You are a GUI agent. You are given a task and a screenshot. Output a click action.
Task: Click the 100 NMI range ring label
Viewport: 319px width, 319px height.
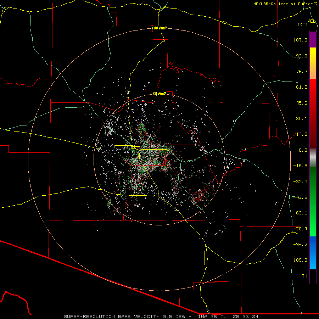(x=159, y=28)
